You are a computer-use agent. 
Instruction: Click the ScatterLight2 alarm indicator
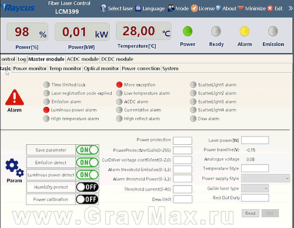193,93
